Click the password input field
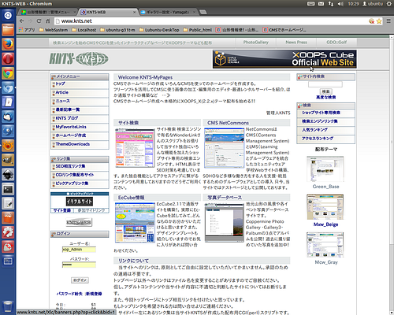 79,265
